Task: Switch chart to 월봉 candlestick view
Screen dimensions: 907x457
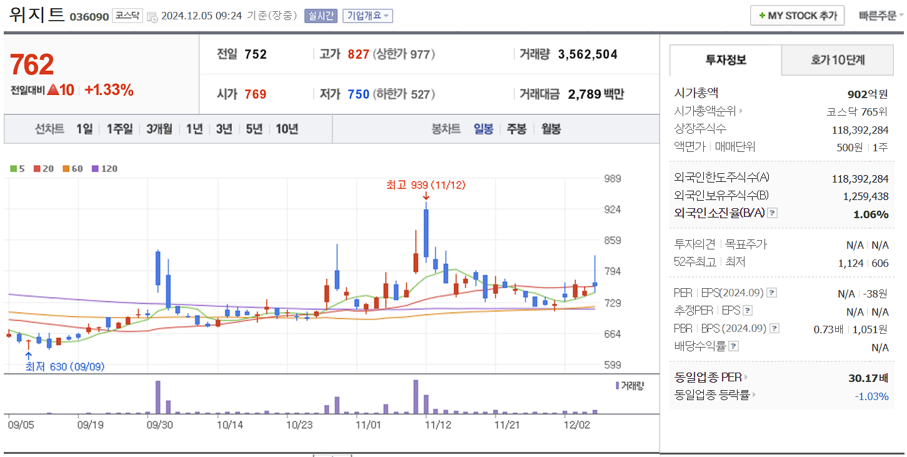Action: tap(551, 129)
